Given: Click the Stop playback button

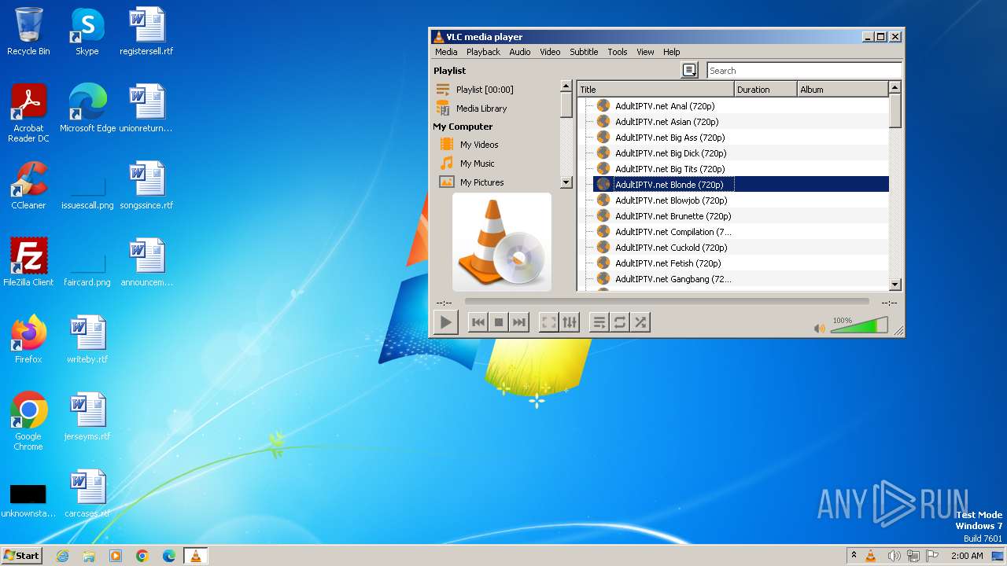Looking at the screenshot, I should [x=498, y=322].
